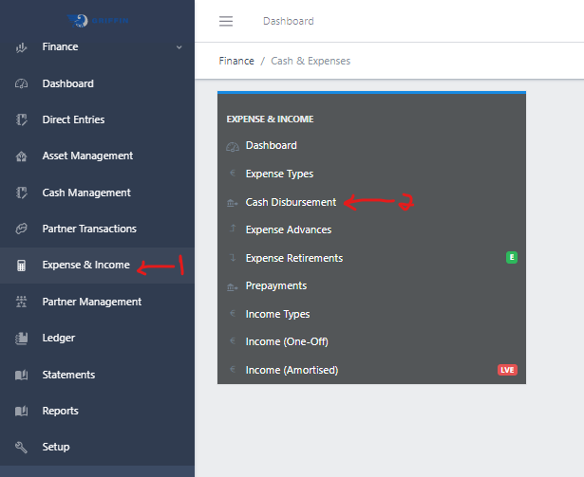This screenshot has width=584, height=477.
Task: Click the Asset Management house icon
Action: tap(21, 156)
